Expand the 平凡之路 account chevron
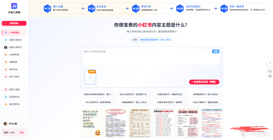The image size is (273, 140). (x=24, y=124)
